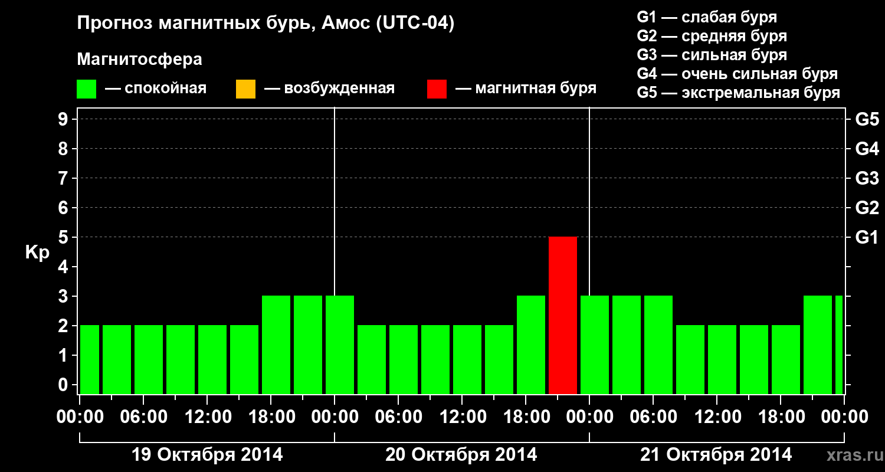Click the green calm magnetosphere legend swatch
Screen dimensions: 885x472
click(87, 89)
